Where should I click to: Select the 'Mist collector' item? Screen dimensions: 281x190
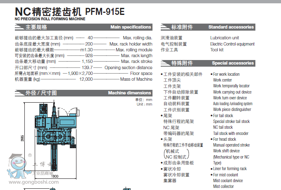(224, 186)
